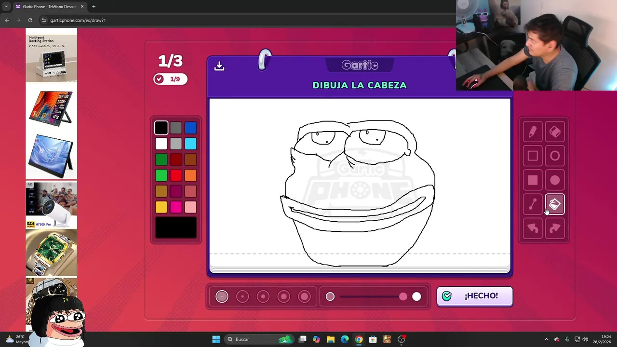This screenshot has width=617, height=347.
Task: Pick the hot pink color swatch
Action: pos(176,207)
